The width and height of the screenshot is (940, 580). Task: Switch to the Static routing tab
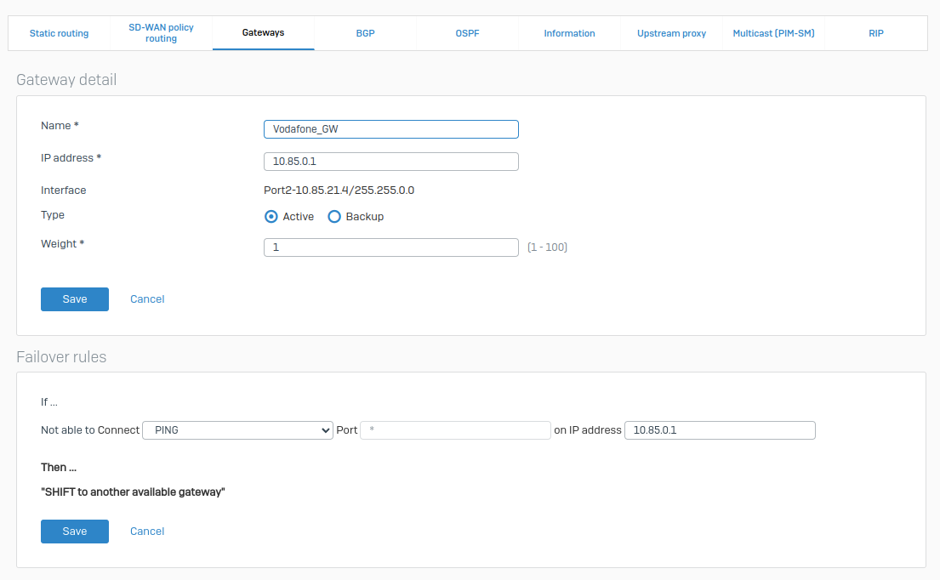(x=59, y=33)
